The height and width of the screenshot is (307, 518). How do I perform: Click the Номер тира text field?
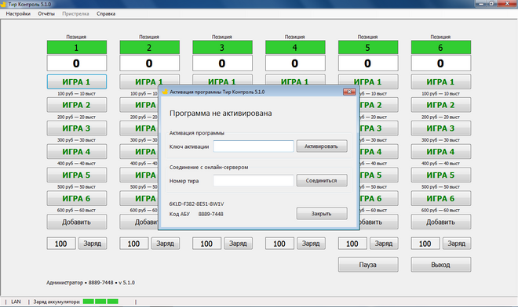254,180
